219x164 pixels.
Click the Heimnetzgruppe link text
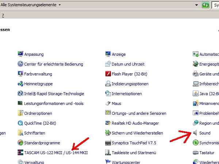tap(38, 84)
